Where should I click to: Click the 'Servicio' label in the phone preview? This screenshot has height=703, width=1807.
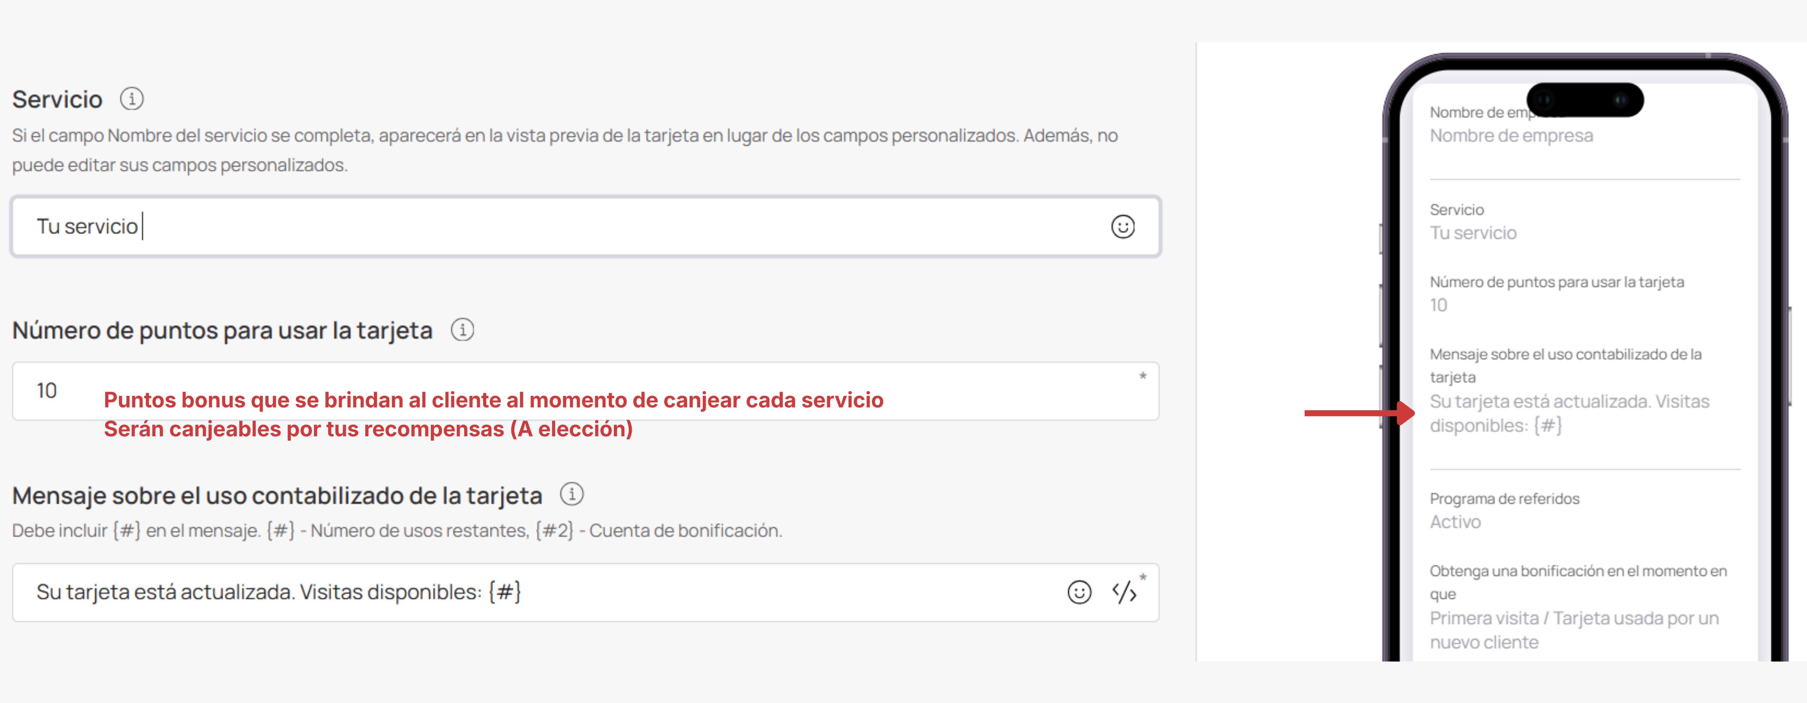point(1456,210)
